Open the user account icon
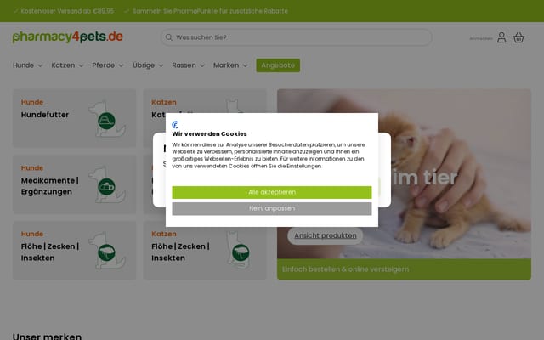Screen dimensions: 544x340 [x=501, y=37]
